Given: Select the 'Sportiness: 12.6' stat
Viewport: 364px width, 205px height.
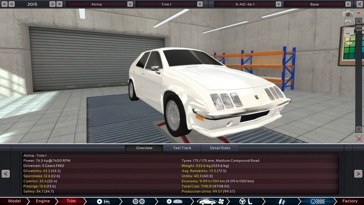Looking at the screenshot, I should (42, 176).
